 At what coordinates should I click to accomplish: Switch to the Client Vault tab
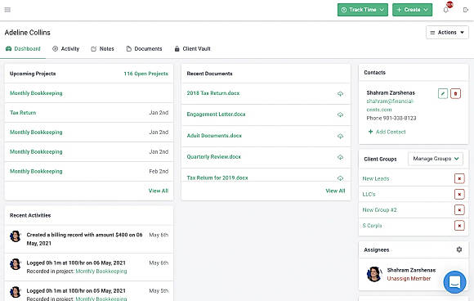tap(192, 49)
